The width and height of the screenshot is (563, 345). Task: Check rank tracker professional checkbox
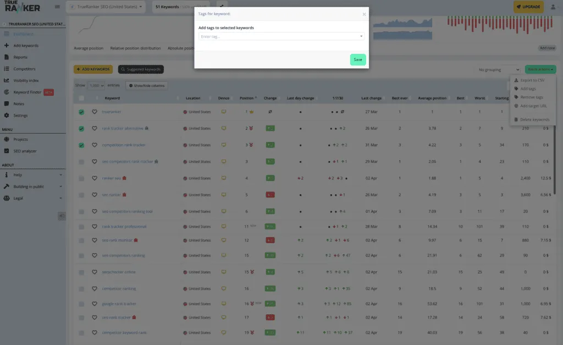pyautogui.click(x=81, y=227)
